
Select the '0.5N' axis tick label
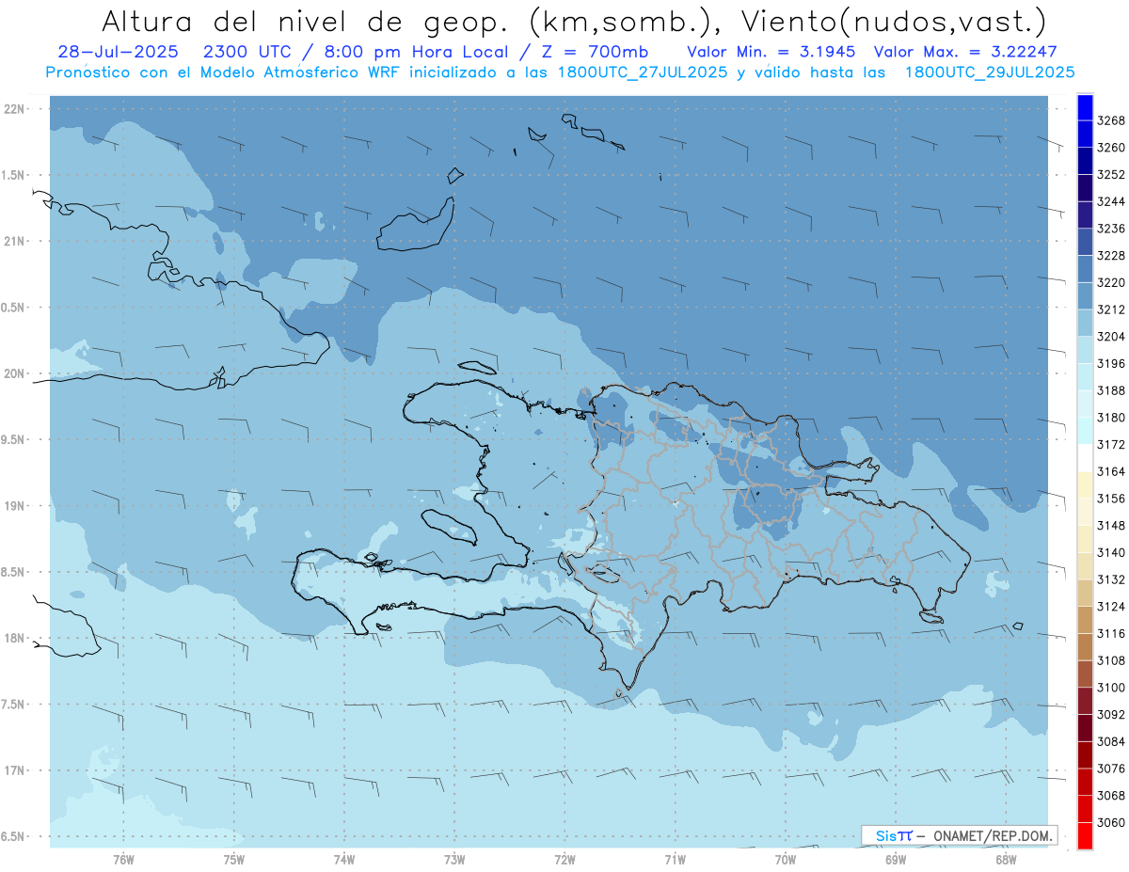pyautogui.click(x=13, y=308)
